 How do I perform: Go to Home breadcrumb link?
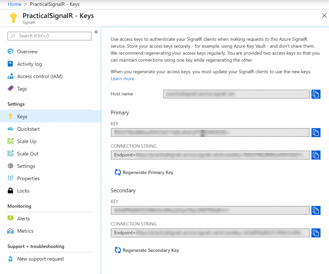[14, 4]
